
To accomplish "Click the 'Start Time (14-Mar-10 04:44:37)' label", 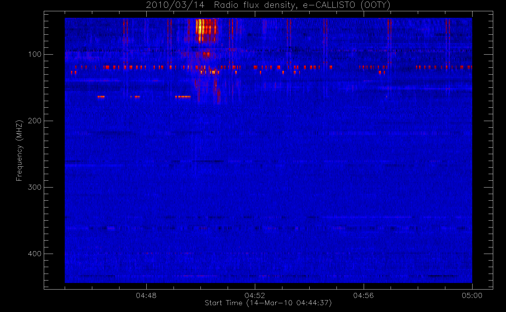I will click(268, 303).
